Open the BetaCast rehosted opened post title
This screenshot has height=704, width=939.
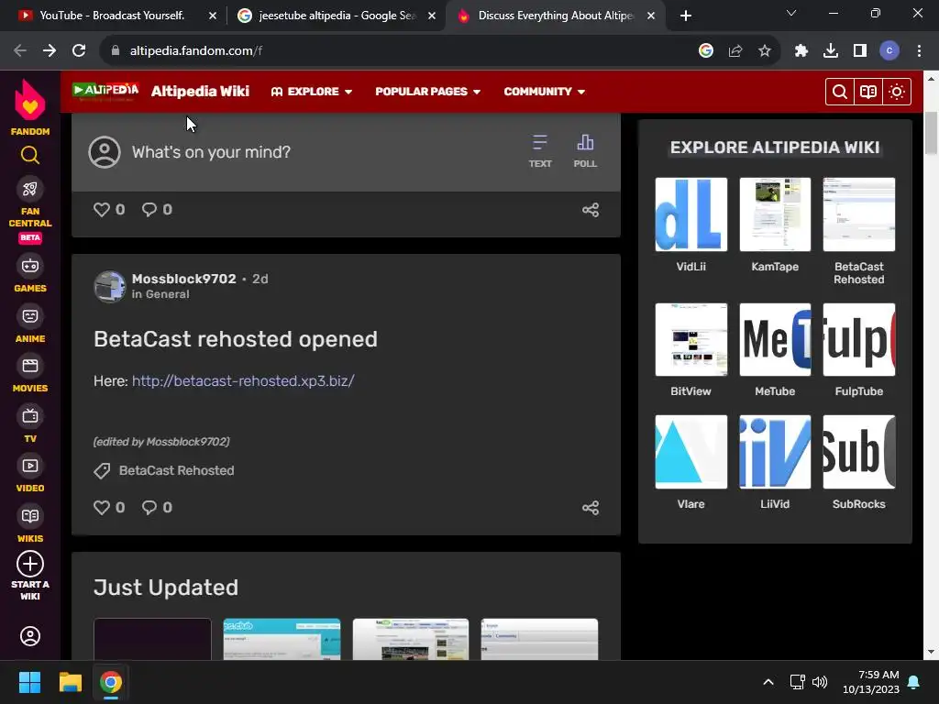pyautogui.click(x=236, y=339)
